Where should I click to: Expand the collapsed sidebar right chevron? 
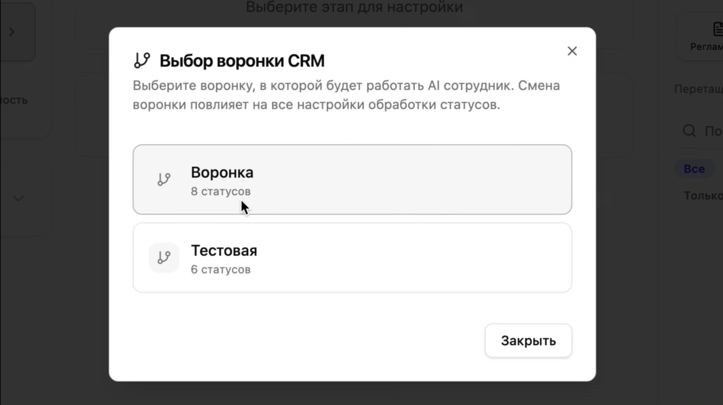pos(12,32)
